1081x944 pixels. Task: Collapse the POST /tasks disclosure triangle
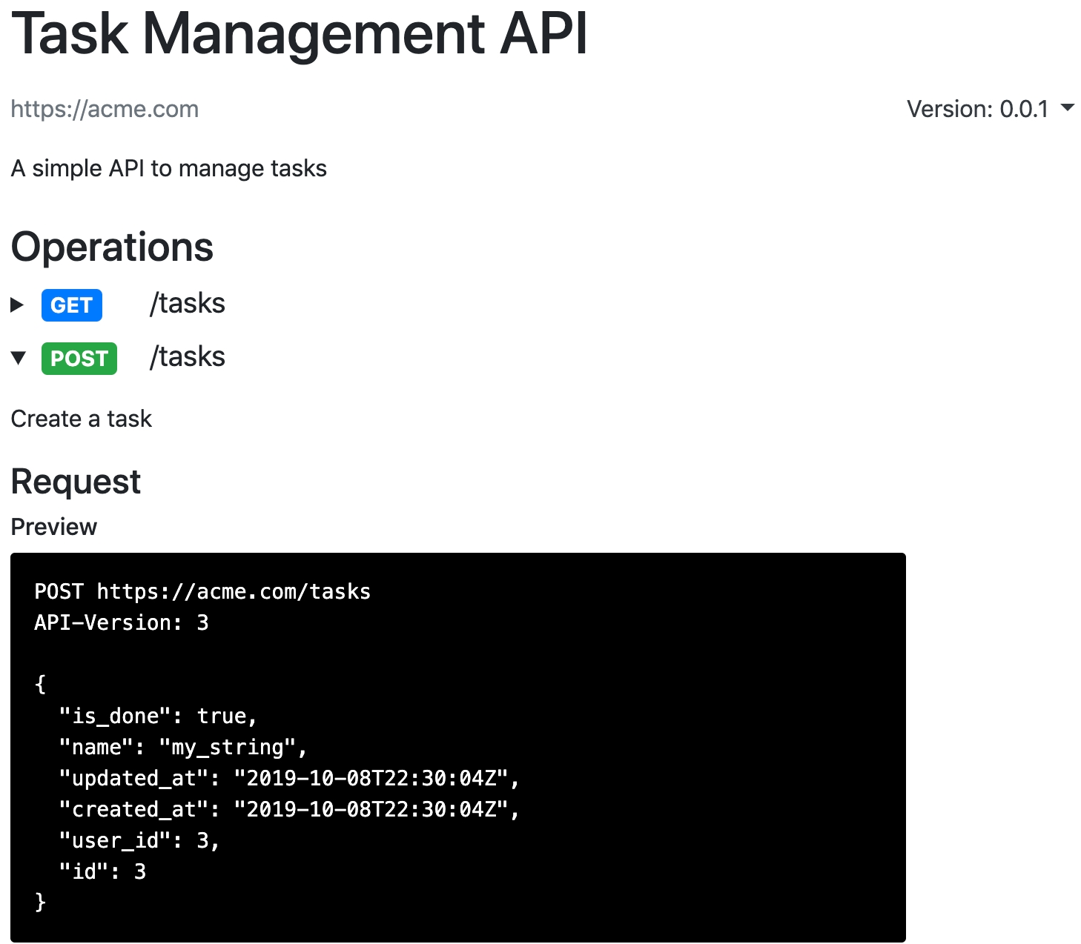[x=19, y=359]
